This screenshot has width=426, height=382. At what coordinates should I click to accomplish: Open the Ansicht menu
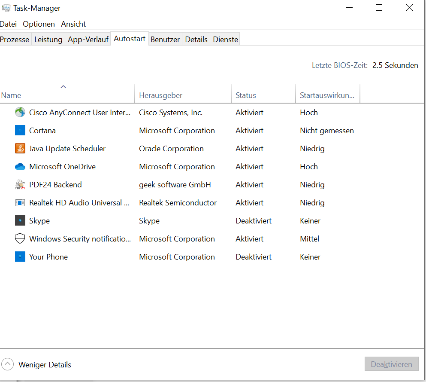pos(73,24)
